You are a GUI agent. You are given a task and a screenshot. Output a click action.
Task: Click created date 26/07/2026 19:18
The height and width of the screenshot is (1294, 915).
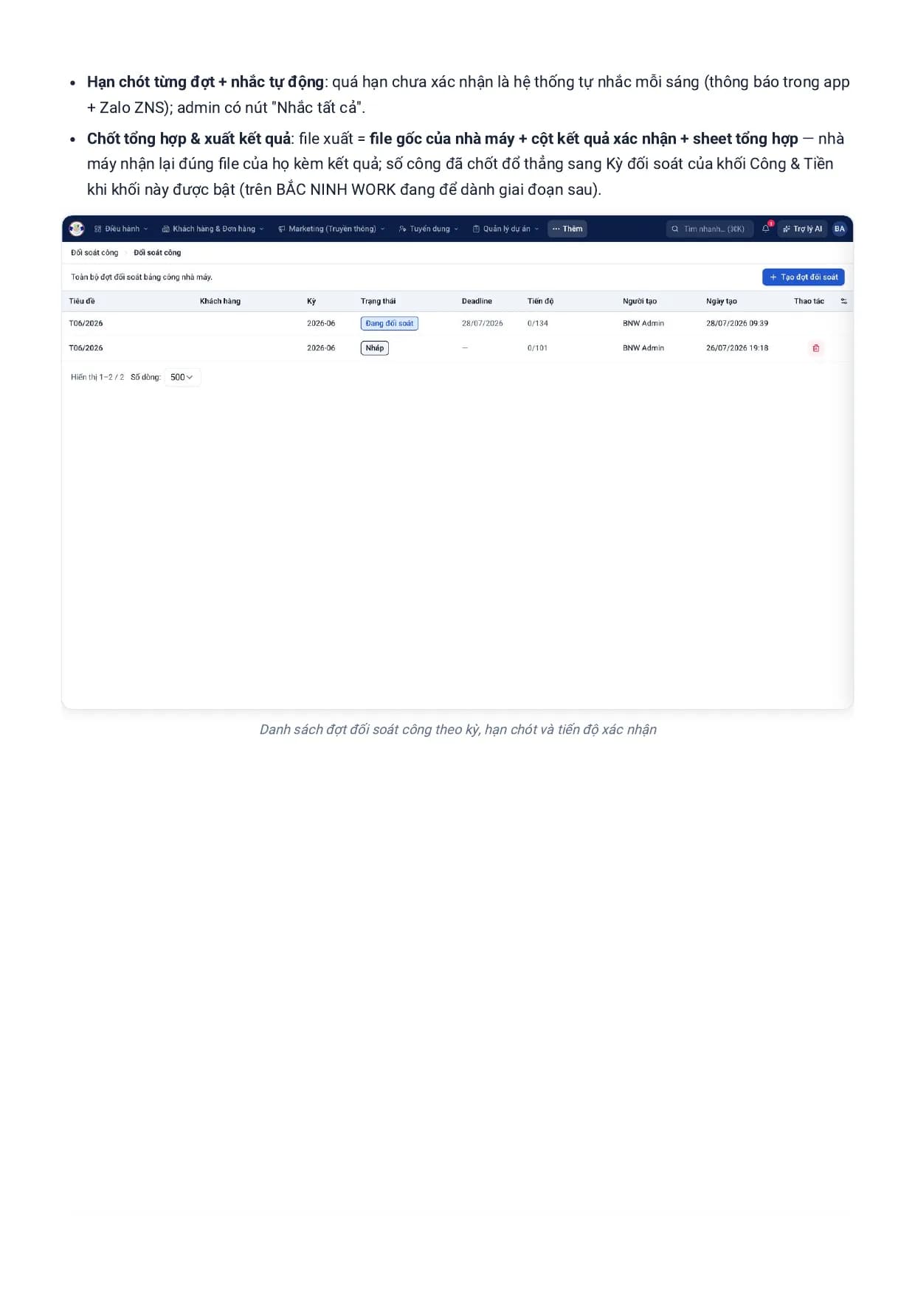(737, 348)
